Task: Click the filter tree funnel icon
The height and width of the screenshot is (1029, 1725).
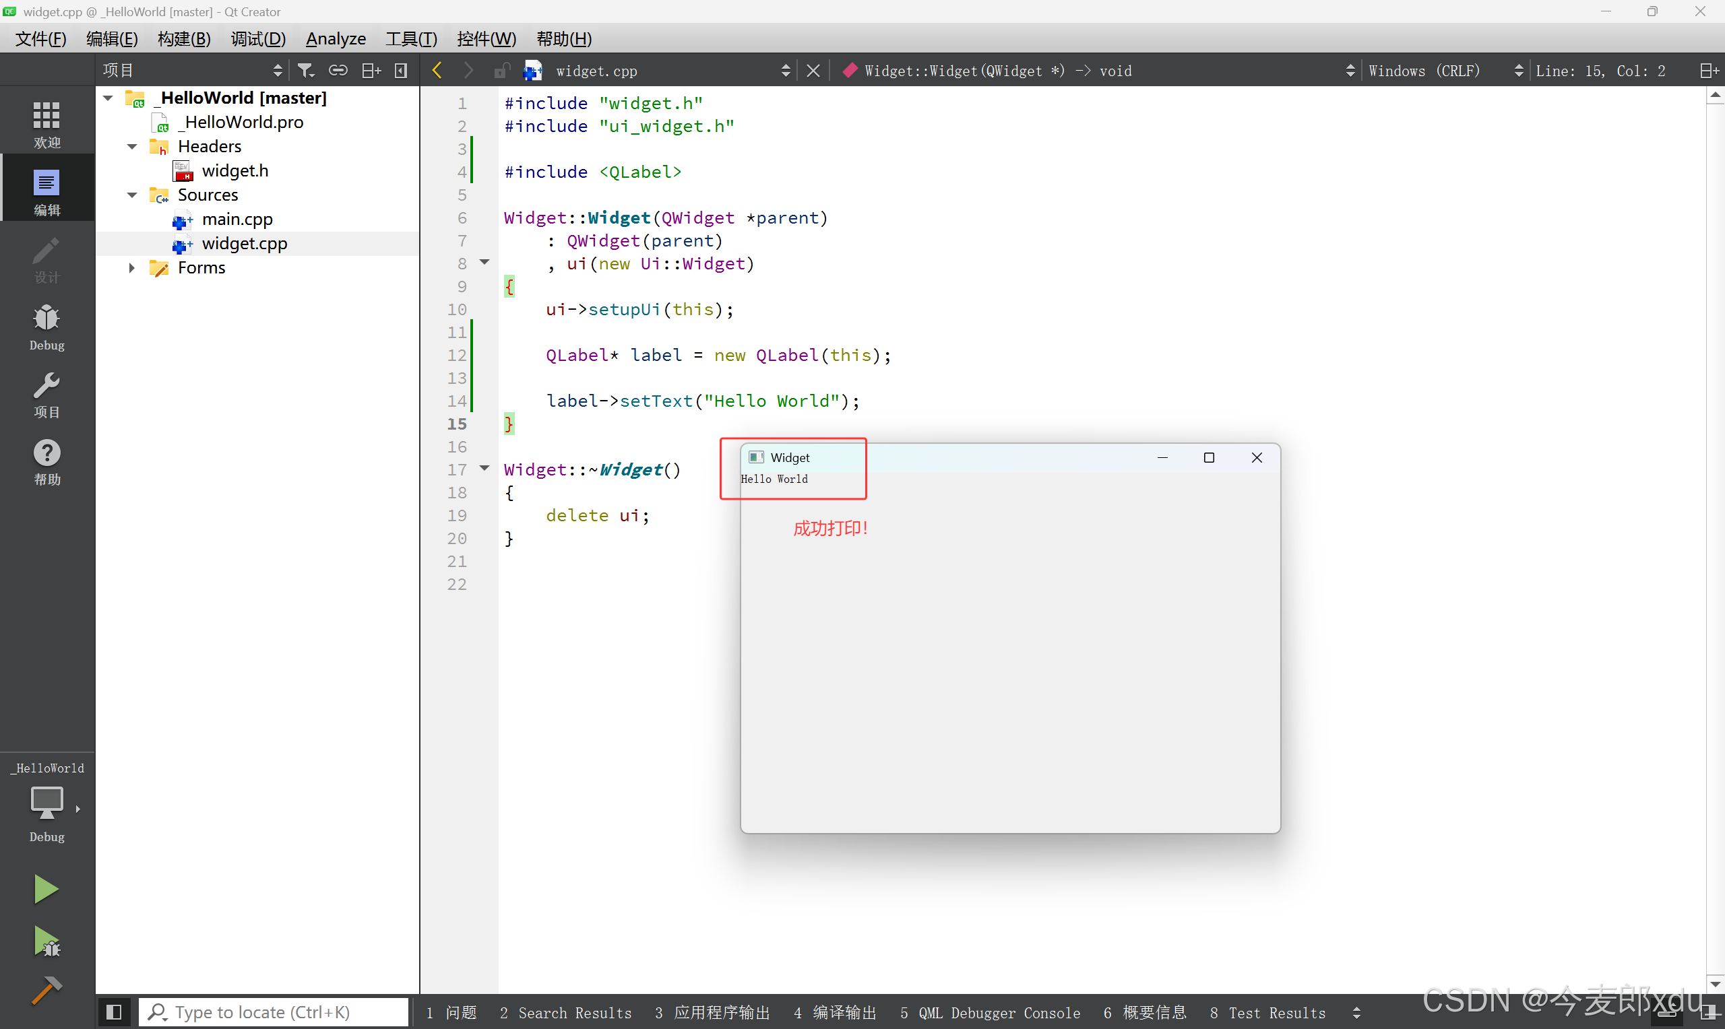Action: (x=305, y=70)
